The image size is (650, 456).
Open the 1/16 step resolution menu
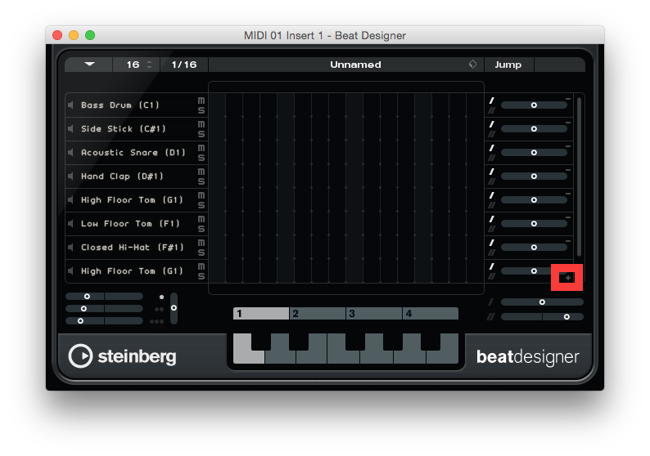coord(184,65)
